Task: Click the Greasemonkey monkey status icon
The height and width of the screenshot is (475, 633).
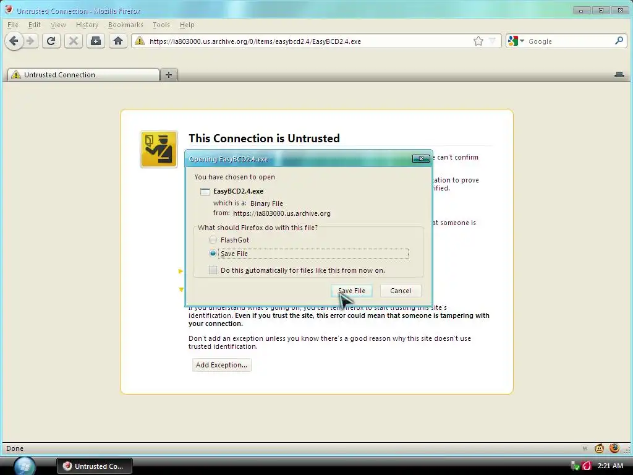Action: [599, 448]
